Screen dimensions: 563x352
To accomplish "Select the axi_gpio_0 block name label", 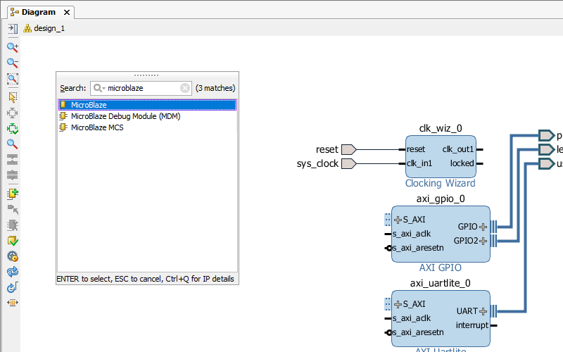I will (x=441, y=199).
